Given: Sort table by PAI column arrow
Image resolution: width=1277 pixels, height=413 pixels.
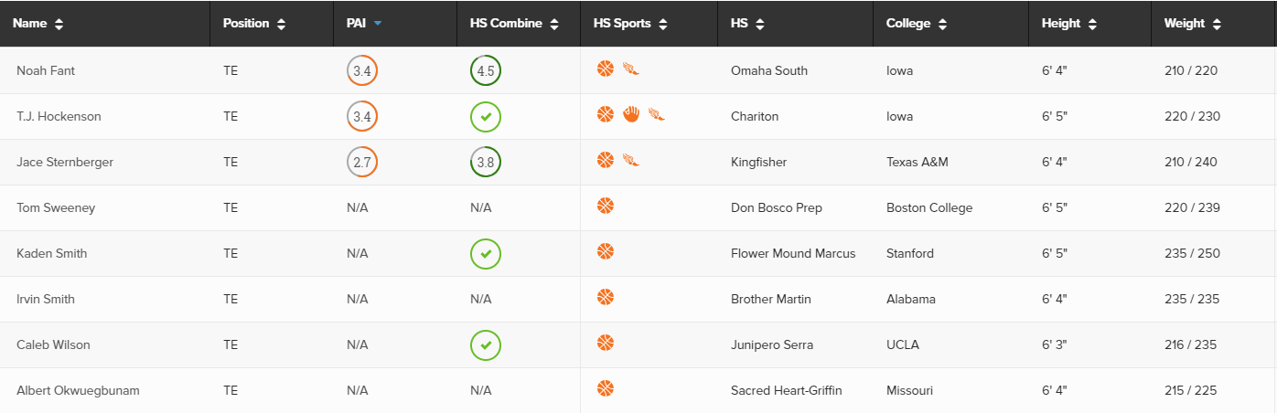Looking at the screenshot, I should coord(378,24).
